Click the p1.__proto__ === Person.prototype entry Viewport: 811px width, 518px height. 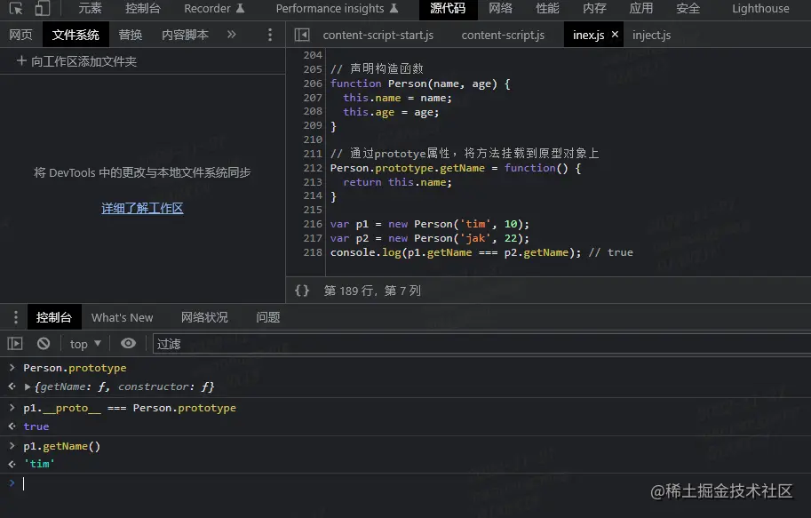tap(130, 409)
